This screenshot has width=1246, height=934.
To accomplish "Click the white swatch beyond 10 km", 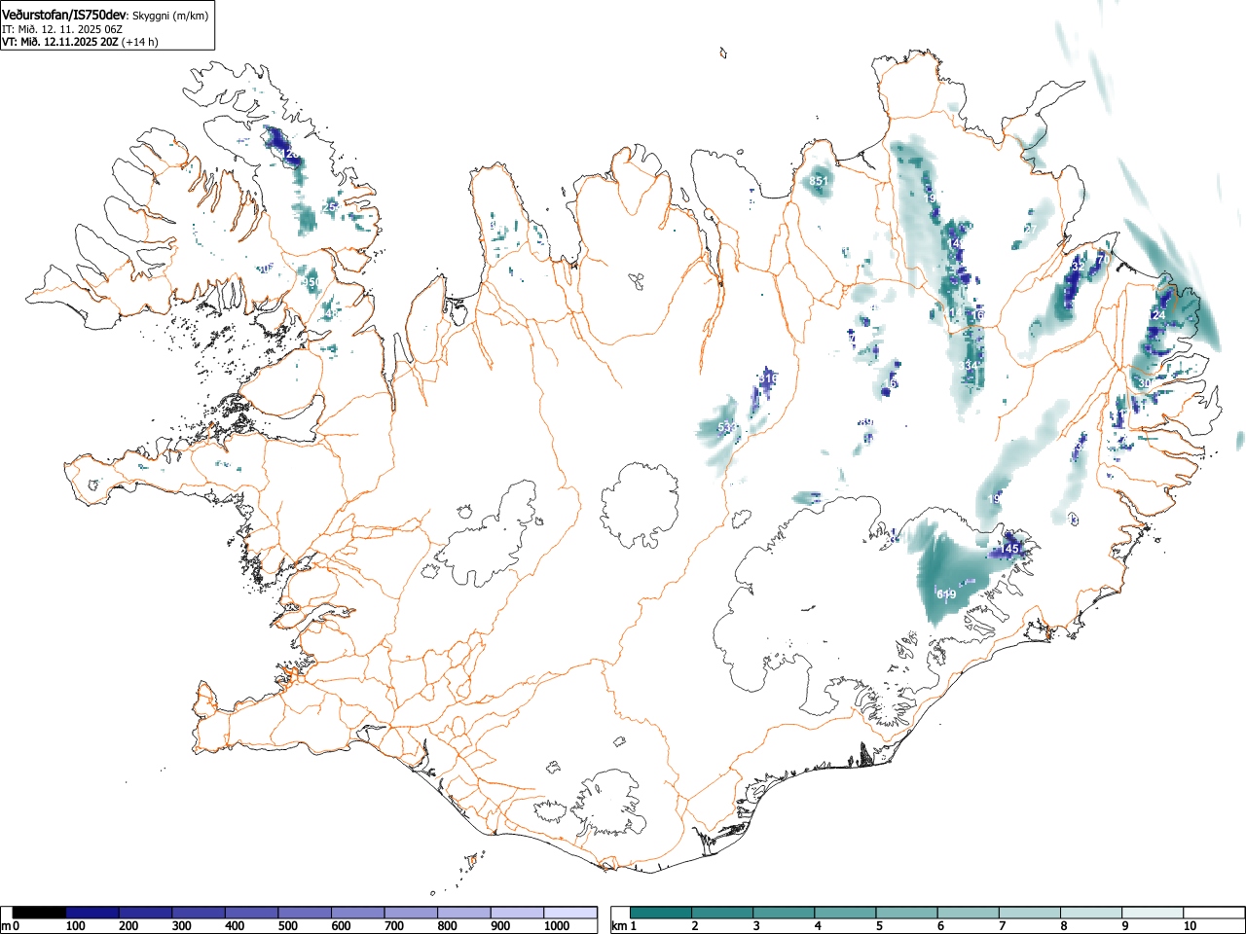I will tap(1213, 913).
